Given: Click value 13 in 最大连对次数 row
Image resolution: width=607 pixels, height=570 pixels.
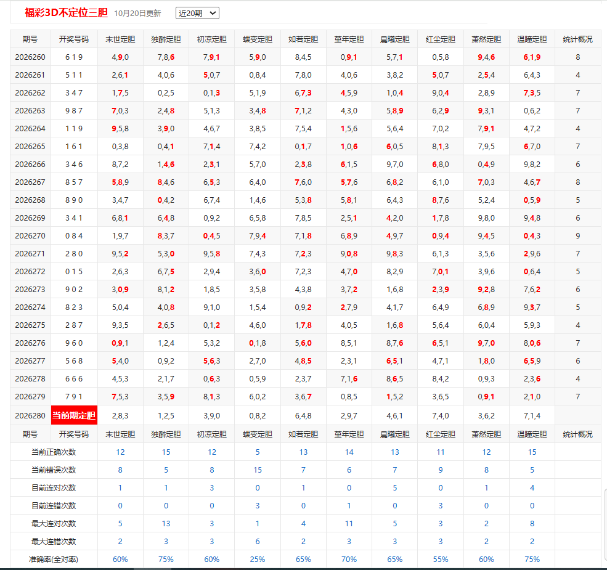Looking at the screenshot, I should (x=166, y=524).
